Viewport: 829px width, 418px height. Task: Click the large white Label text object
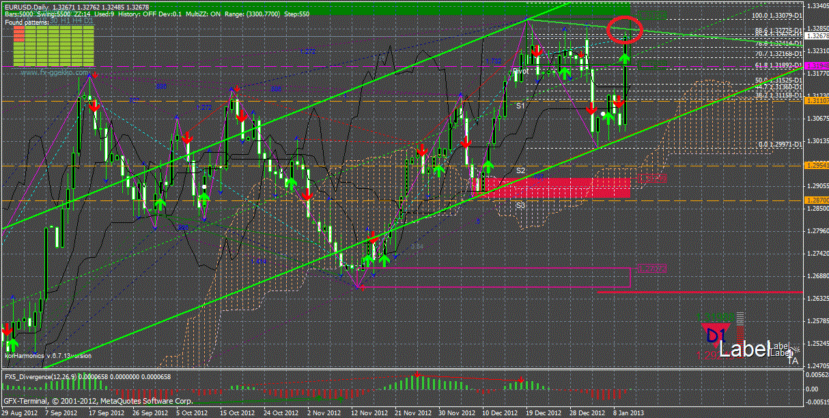point(745,350)
